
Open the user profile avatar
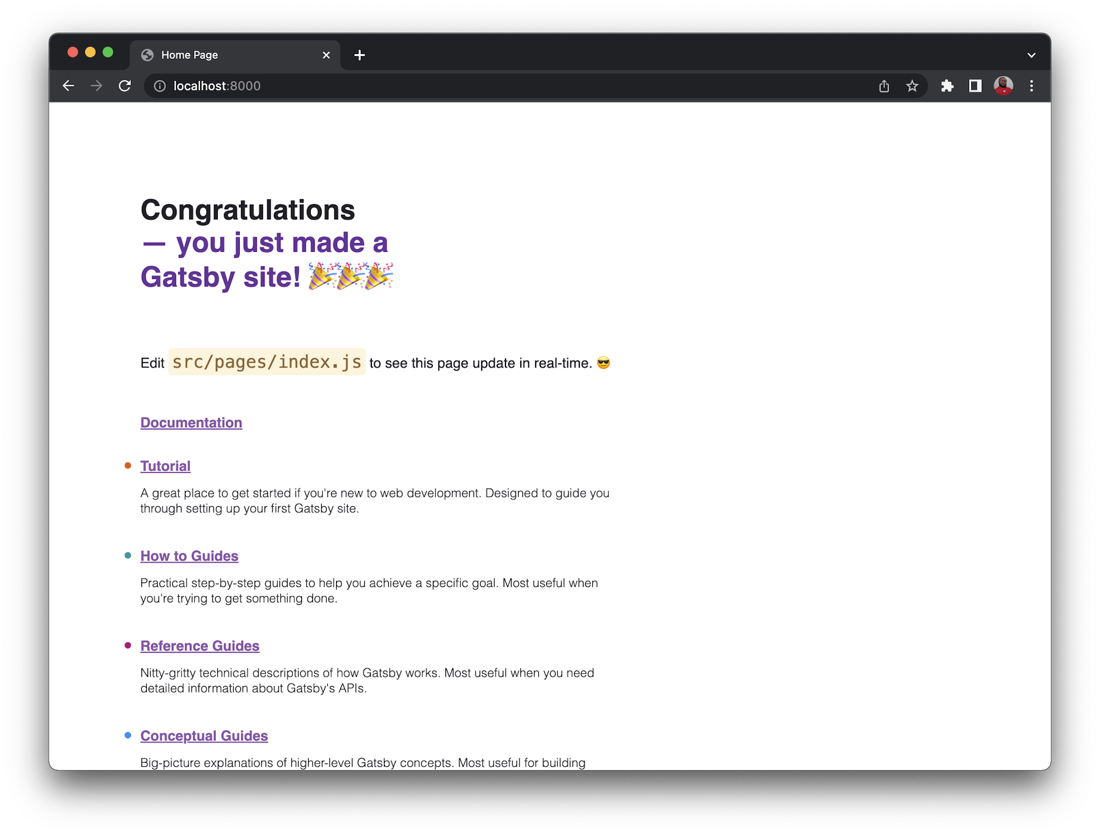click(x=1003, y=86)
